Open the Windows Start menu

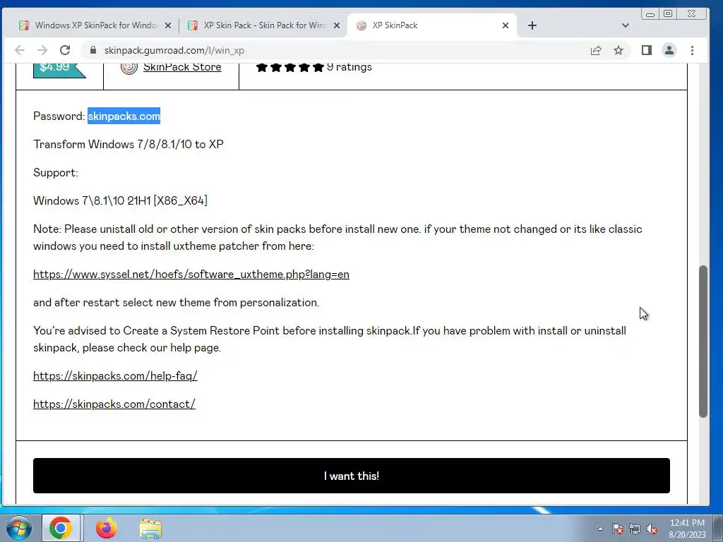tap(18, 528)
